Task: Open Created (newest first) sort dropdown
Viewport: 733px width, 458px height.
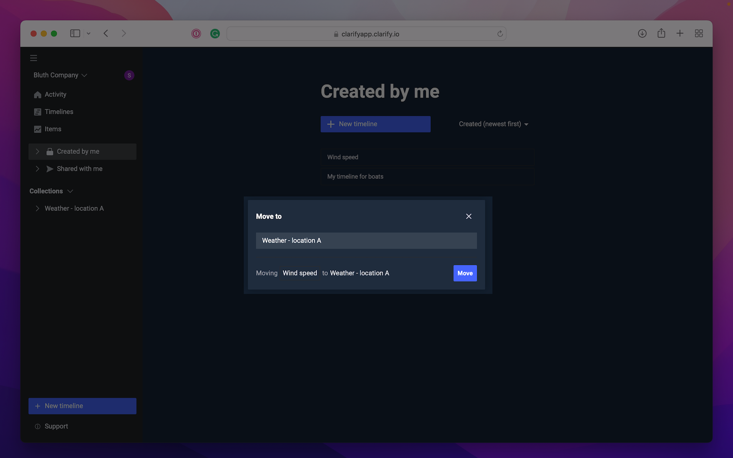Action: [494, 124]
